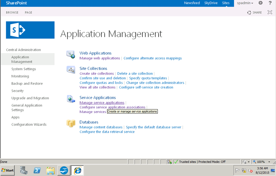This screenshot has width=276, height=176.
Task: Click the Focus on Content icon
Action: 270,12
